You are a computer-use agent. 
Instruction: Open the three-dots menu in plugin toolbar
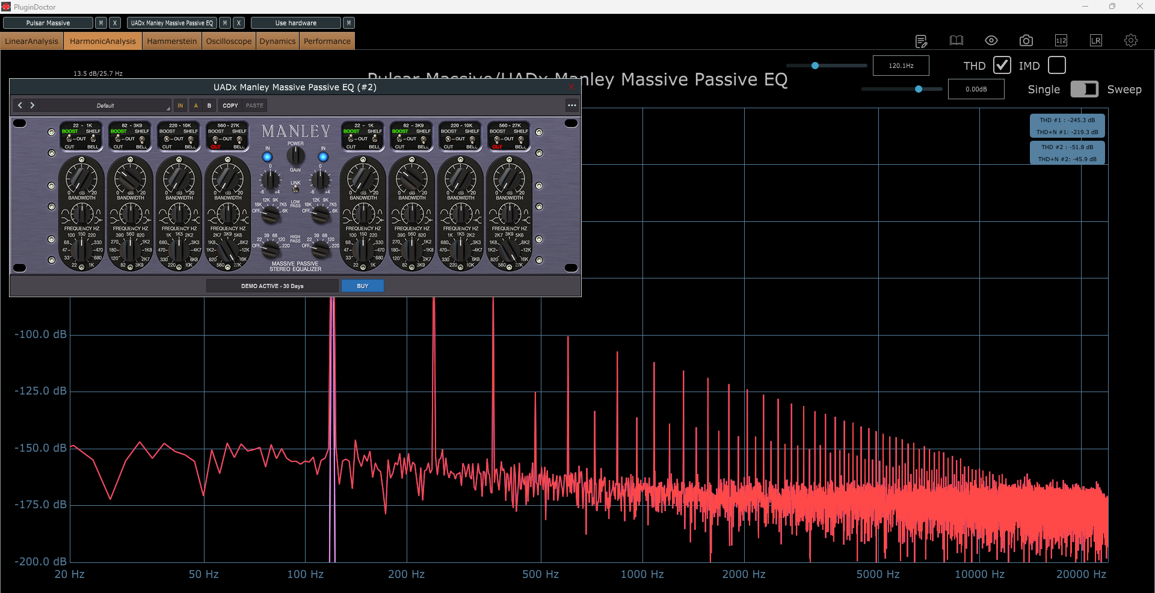point(572,105)
